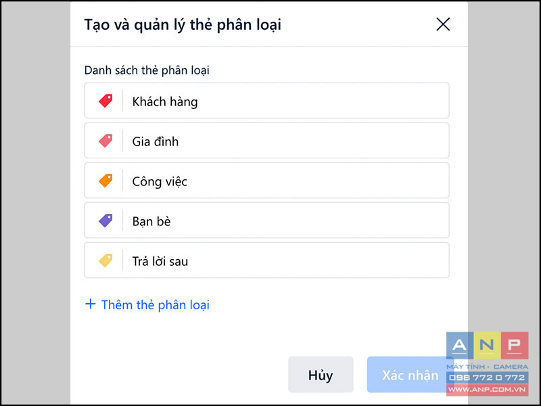Select the pink tag icon beside Gia đình
The height and width of the screenshot is (406, 541).
pos(105,141)
